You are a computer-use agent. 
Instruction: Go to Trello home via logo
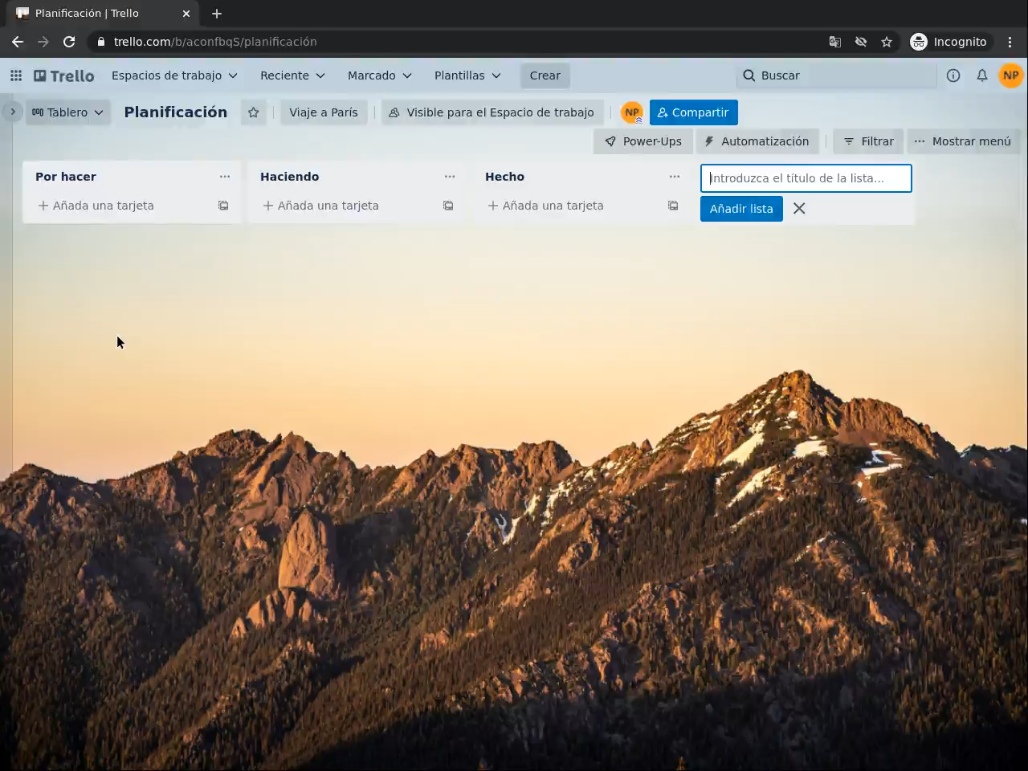tap(64, 75)
